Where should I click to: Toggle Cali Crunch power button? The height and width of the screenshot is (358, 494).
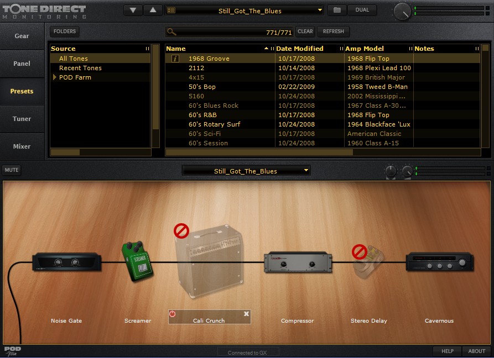(x=173, y=314)
